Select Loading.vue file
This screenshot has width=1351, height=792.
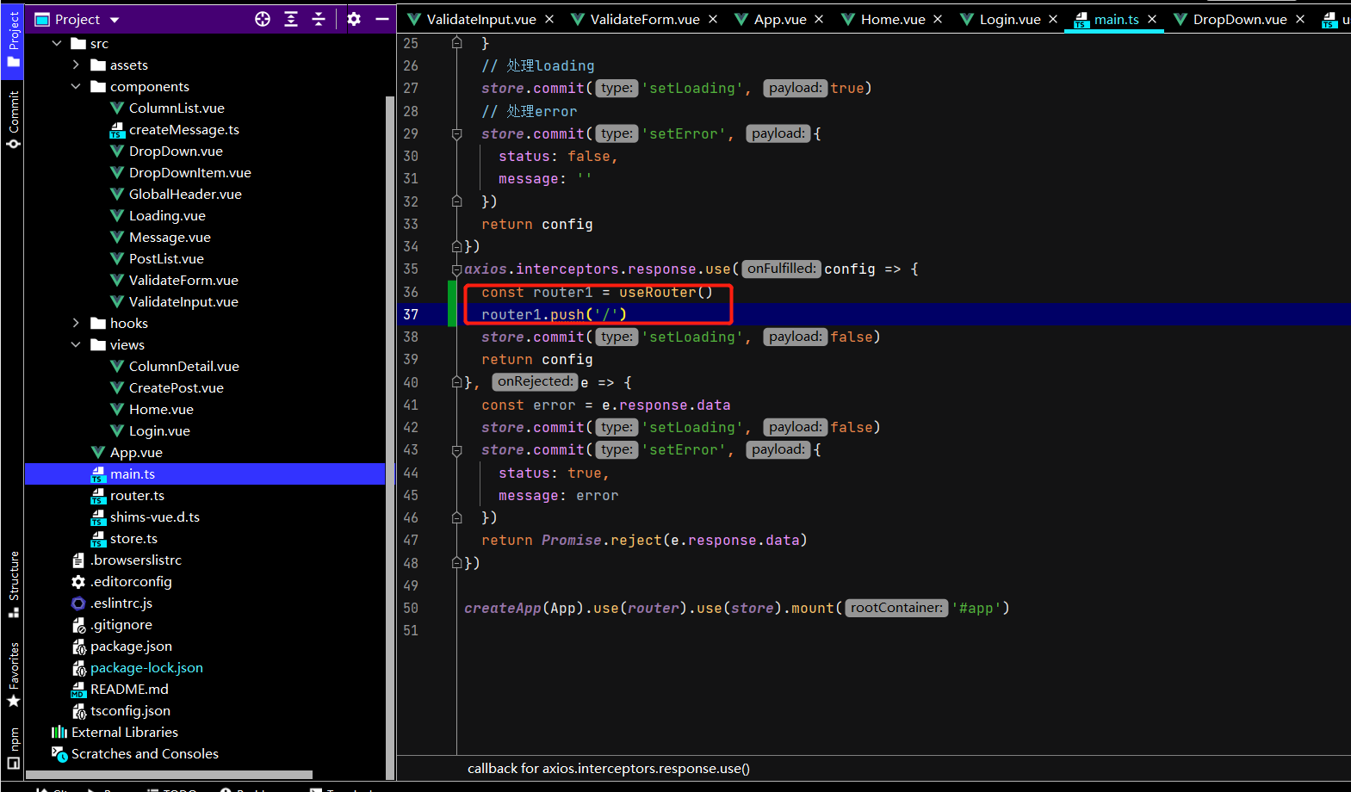[x=167, y=215]
